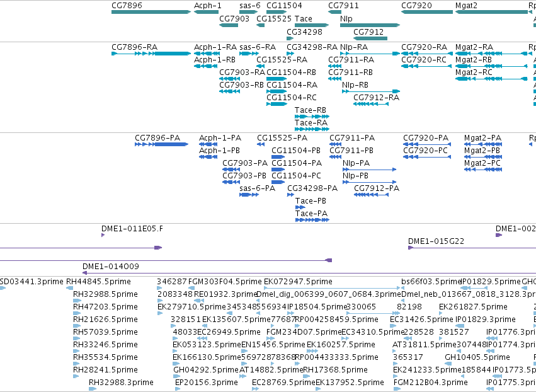Select the RH32988.5prime EST label
536x392 pixels.
tap(106, 294)
